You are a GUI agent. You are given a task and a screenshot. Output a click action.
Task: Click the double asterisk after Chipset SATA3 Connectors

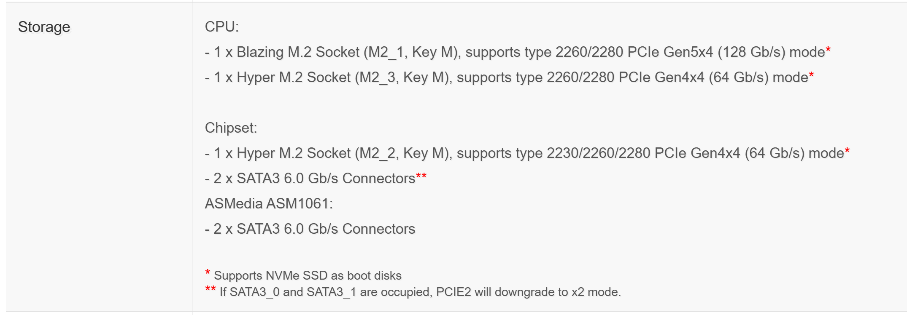click(421, 177)
